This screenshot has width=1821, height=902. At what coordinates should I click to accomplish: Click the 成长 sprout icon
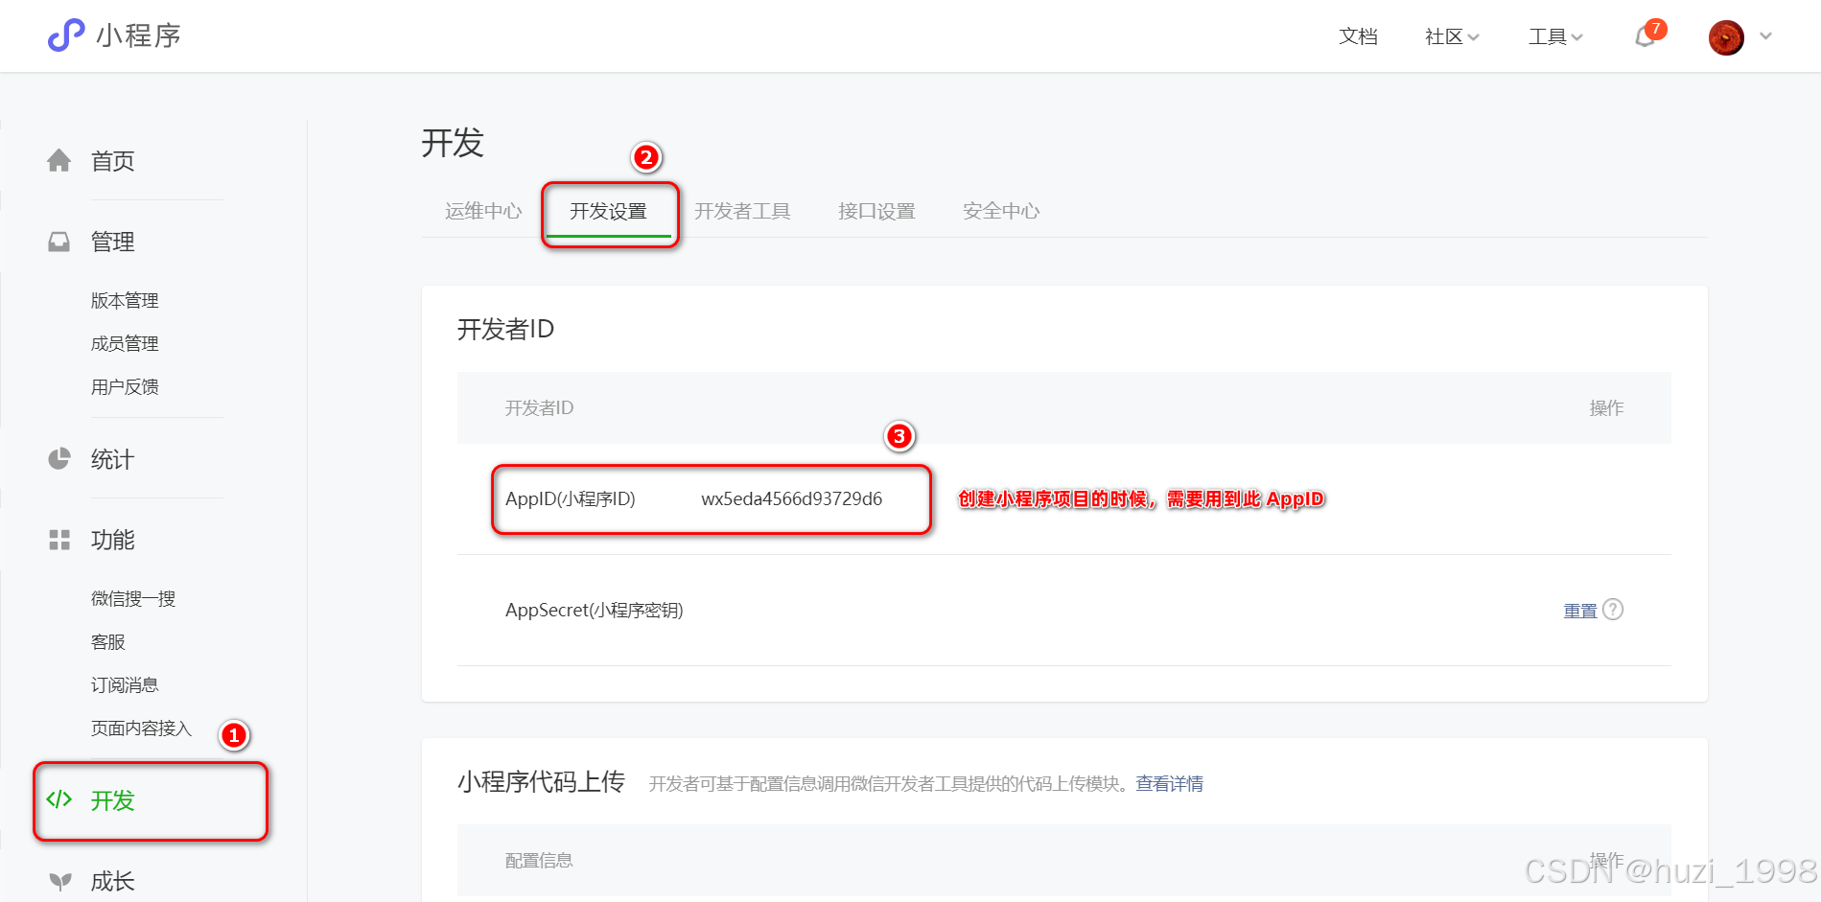coord(60,881)
